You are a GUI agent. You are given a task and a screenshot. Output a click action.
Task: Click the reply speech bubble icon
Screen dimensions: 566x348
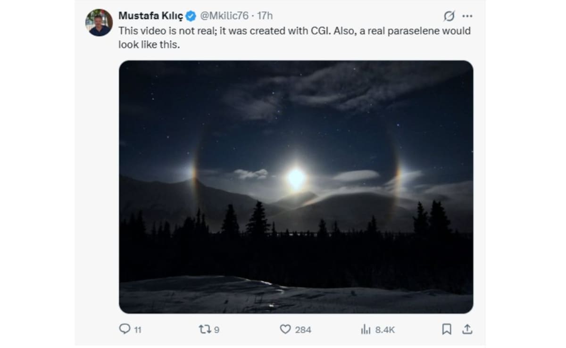[x=125, y=329]
